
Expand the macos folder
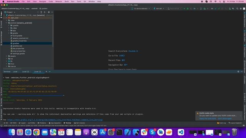pos(7,66)
